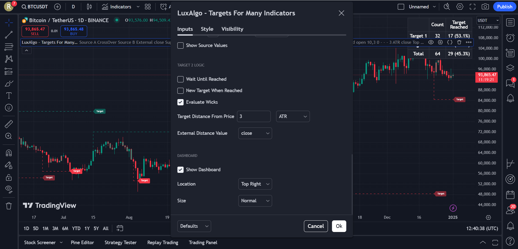Open the calendar panel
The width and height of the screenshot is (518, 249).
(x=510, y=194)
